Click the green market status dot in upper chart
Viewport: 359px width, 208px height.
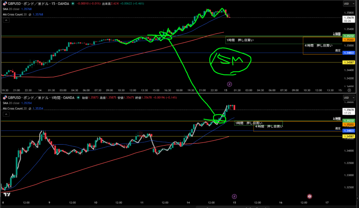(x=73, y=4)
